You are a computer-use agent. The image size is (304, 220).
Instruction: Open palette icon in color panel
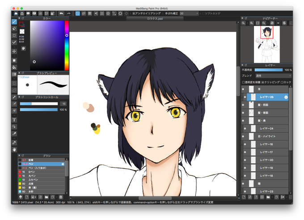click(x=23, y=48)
